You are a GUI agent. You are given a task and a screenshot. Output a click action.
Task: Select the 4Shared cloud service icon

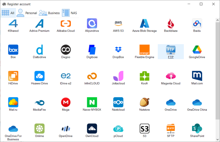point(13,24)
